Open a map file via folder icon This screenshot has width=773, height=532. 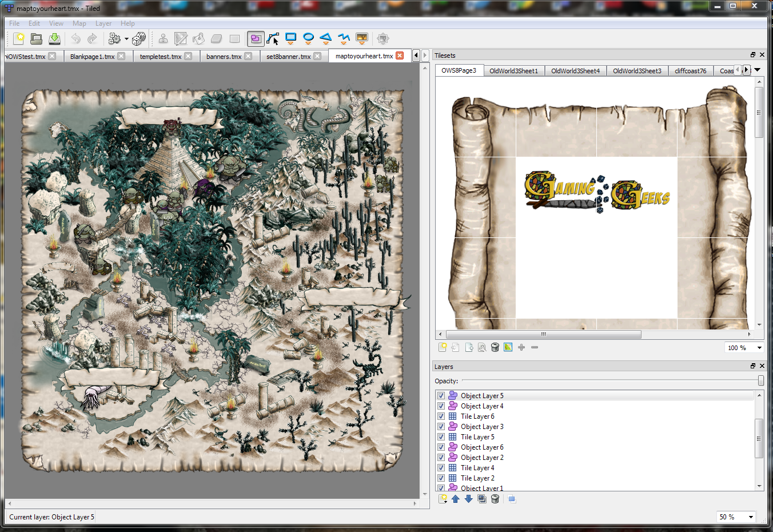[36, 38]
